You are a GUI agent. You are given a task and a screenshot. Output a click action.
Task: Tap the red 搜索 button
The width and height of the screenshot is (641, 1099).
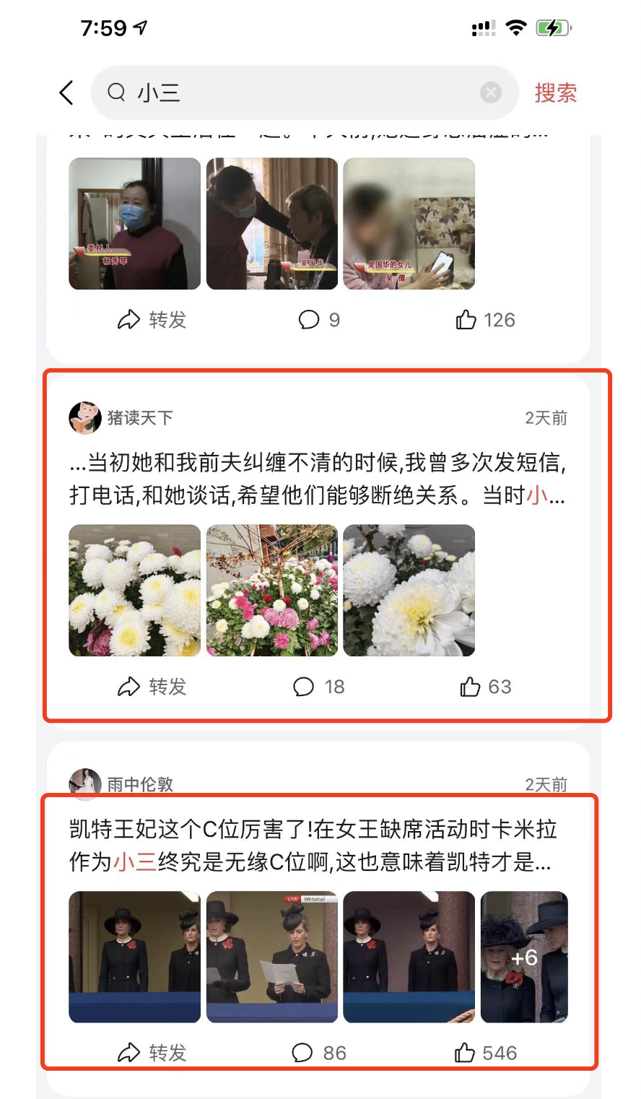(555, 92)
